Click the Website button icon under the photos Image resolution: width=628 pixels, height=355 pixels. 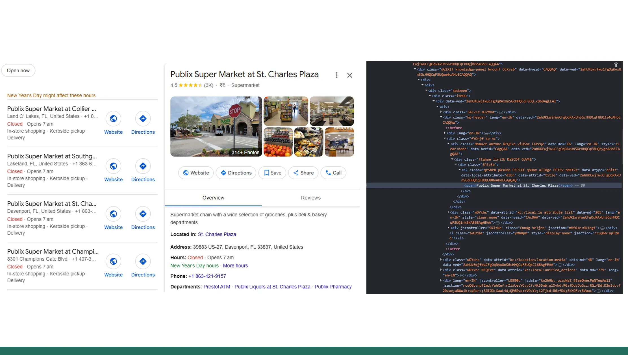pyautogui.click(x=186, y=173)
